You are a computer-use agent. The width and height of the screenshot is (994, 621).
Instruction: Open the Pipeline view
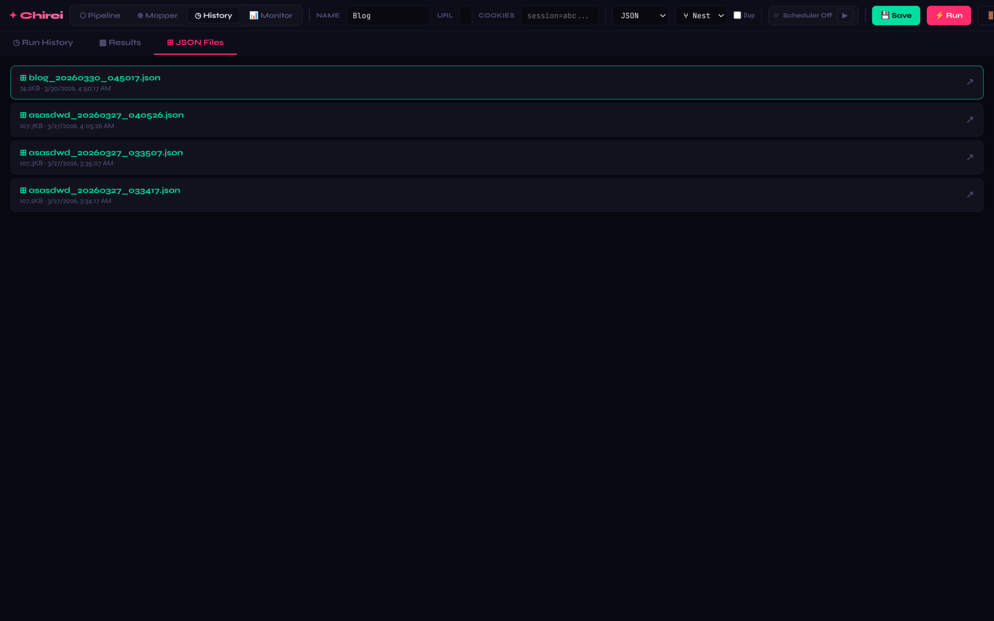pyautogui.click(x=100, y=16)
